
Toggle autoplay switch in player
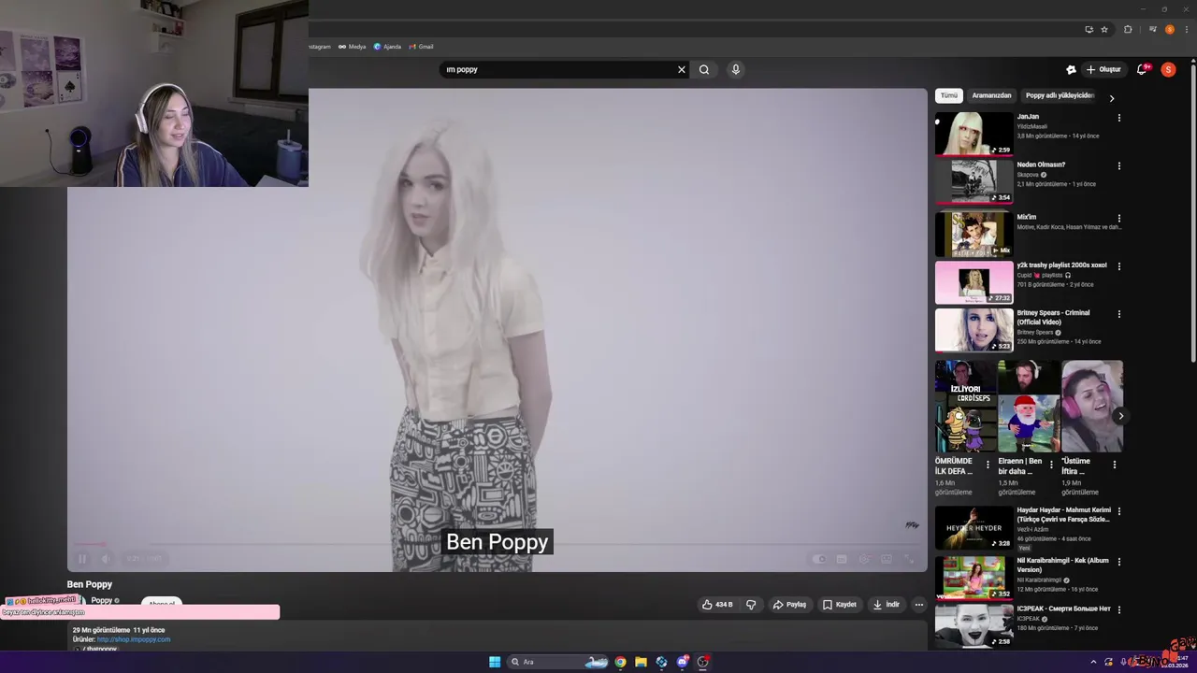(819, 559)
